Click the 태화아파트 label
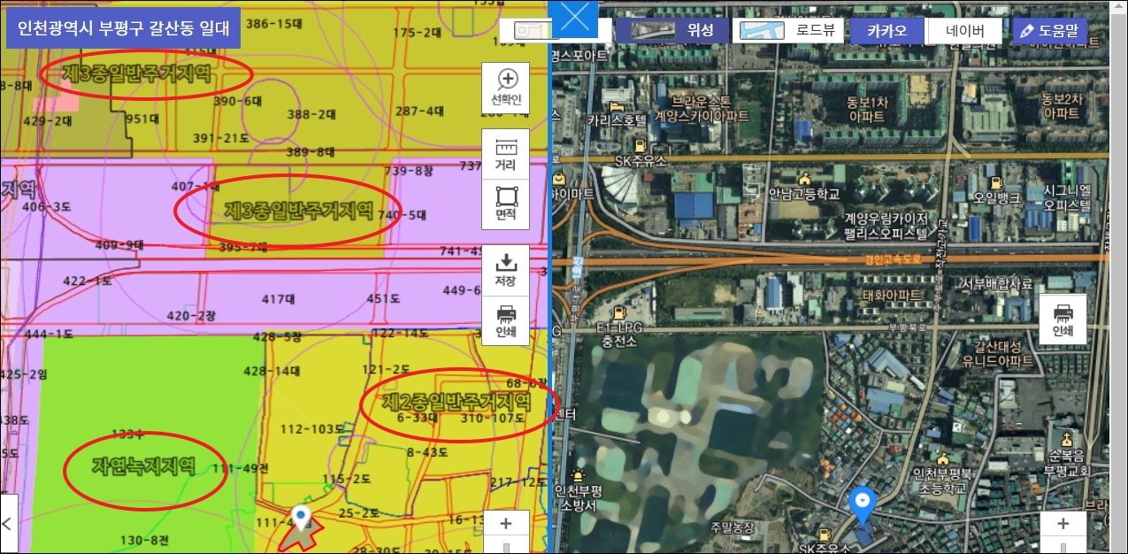The image size is (1128, 554). [x=892, y=295]
